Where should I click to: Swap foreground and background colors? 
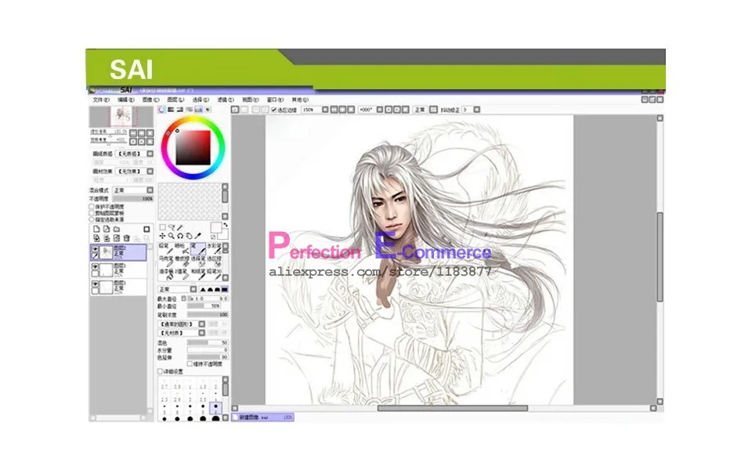point(226,225)
